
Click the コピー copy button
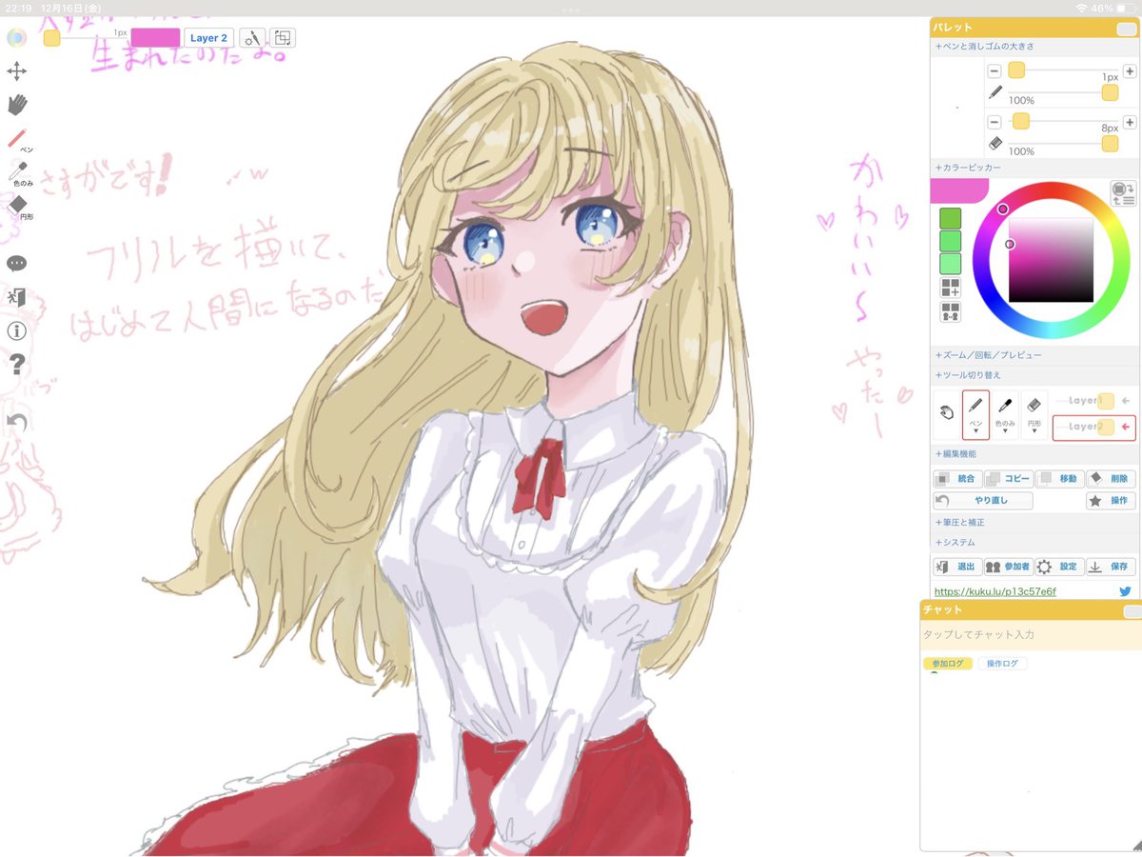[1008, 479]
